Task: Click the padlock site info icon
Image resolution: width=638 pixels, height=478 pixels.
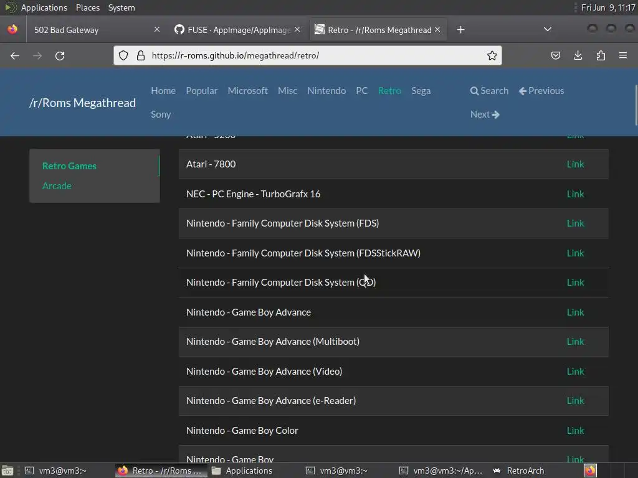Action: pos(141,55)
